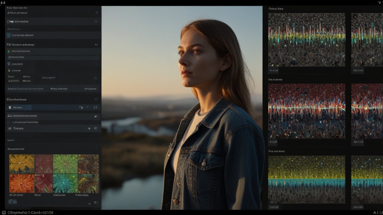Click the blue circle icon below green one
The width and height of the screenshot is (383, 215).
pos(9,64)
